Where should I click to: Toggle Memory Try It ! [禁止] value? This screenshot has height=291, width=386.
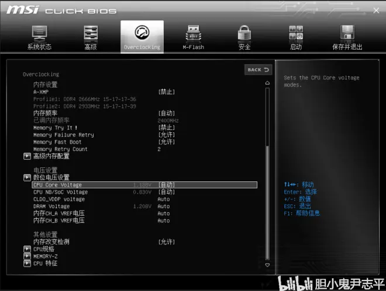tap(167, 128)
